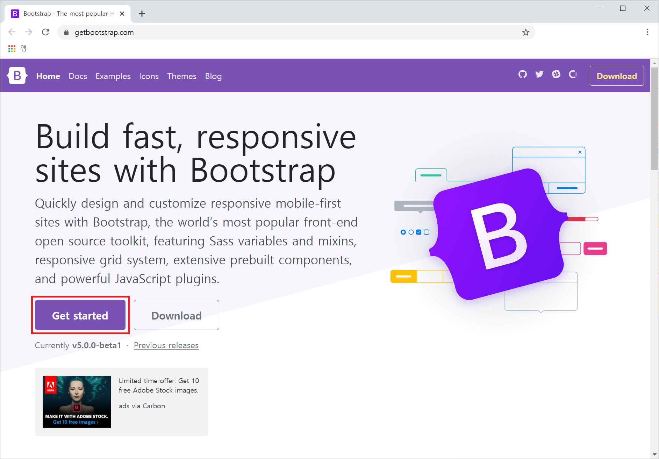Go back with the browser back arrow

coord(12,32)
